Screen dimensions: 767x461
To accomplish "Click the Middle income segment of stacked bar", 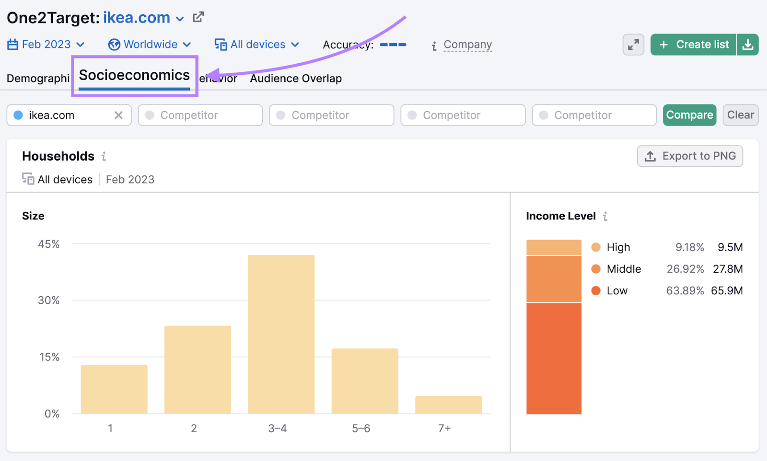I will [554, 279].
